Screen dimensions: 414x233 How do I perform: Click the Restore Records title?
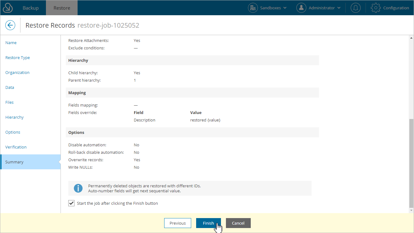[50, 25]
